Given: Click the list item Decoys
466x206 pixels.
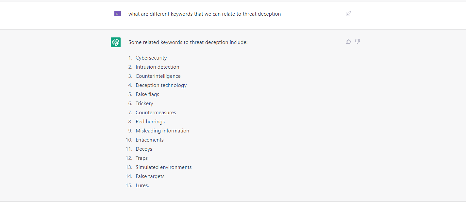Looking at the screenshot, I should click(144, 149).
